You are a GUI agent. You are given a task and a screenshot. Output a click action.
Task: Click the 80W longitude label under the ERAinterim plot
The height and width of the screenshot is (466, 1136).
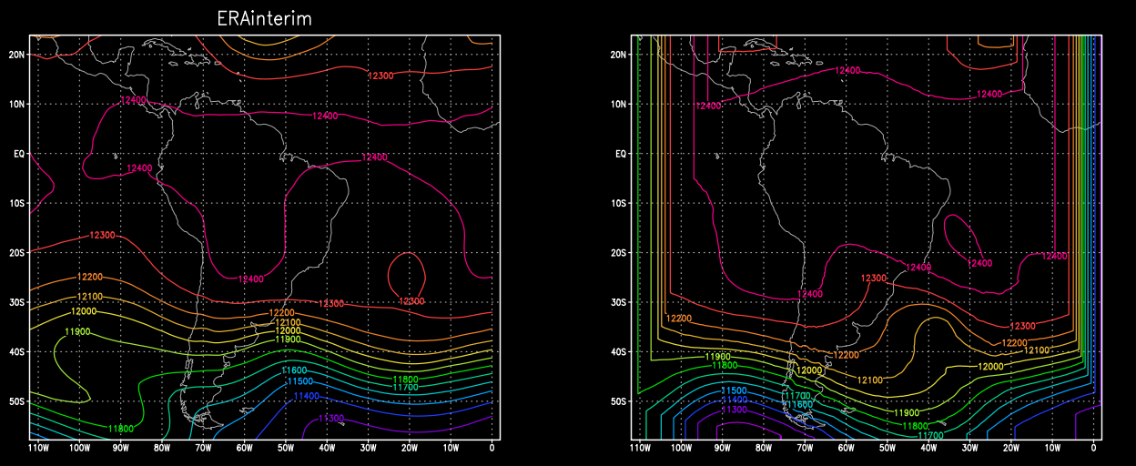click(x=162, y=448)
